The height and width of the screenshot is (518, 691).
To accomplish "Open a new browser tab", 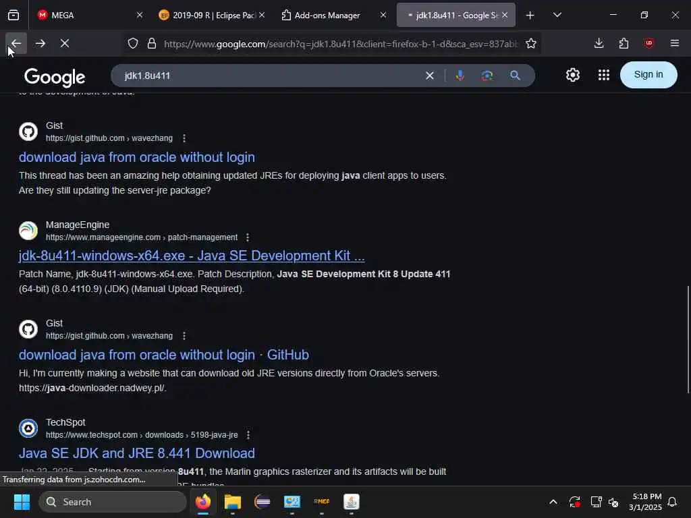I will coord(530,16).
